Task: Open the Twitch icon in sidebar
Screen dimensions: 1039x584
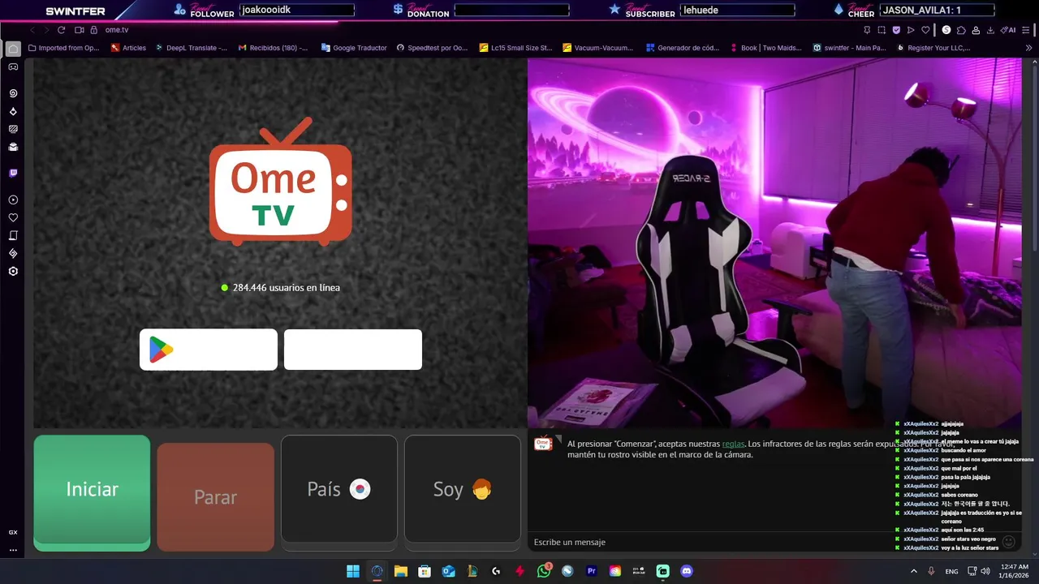Action: [13, 173]
